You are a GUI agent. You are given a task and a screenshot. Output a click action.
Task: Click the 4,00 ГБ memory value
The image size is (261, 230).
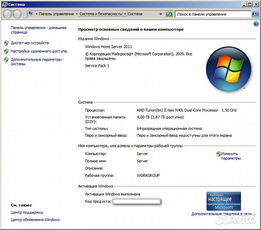pyautogui.click(x=160, y=117)
